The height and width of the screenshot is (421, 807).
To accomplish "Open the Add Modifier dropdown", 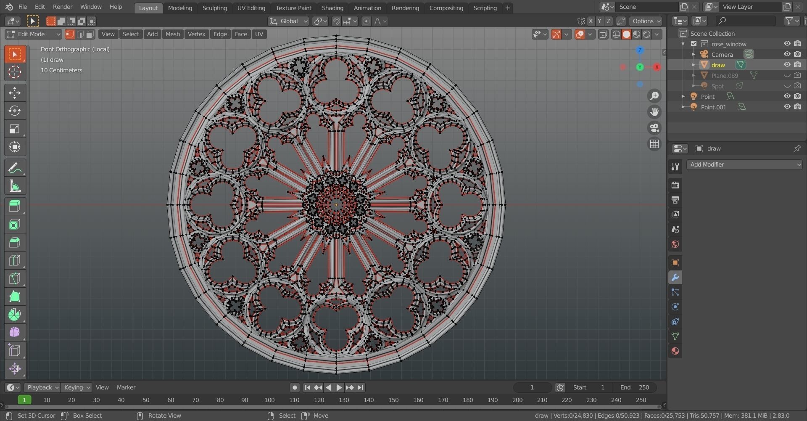I will (744, 164).
